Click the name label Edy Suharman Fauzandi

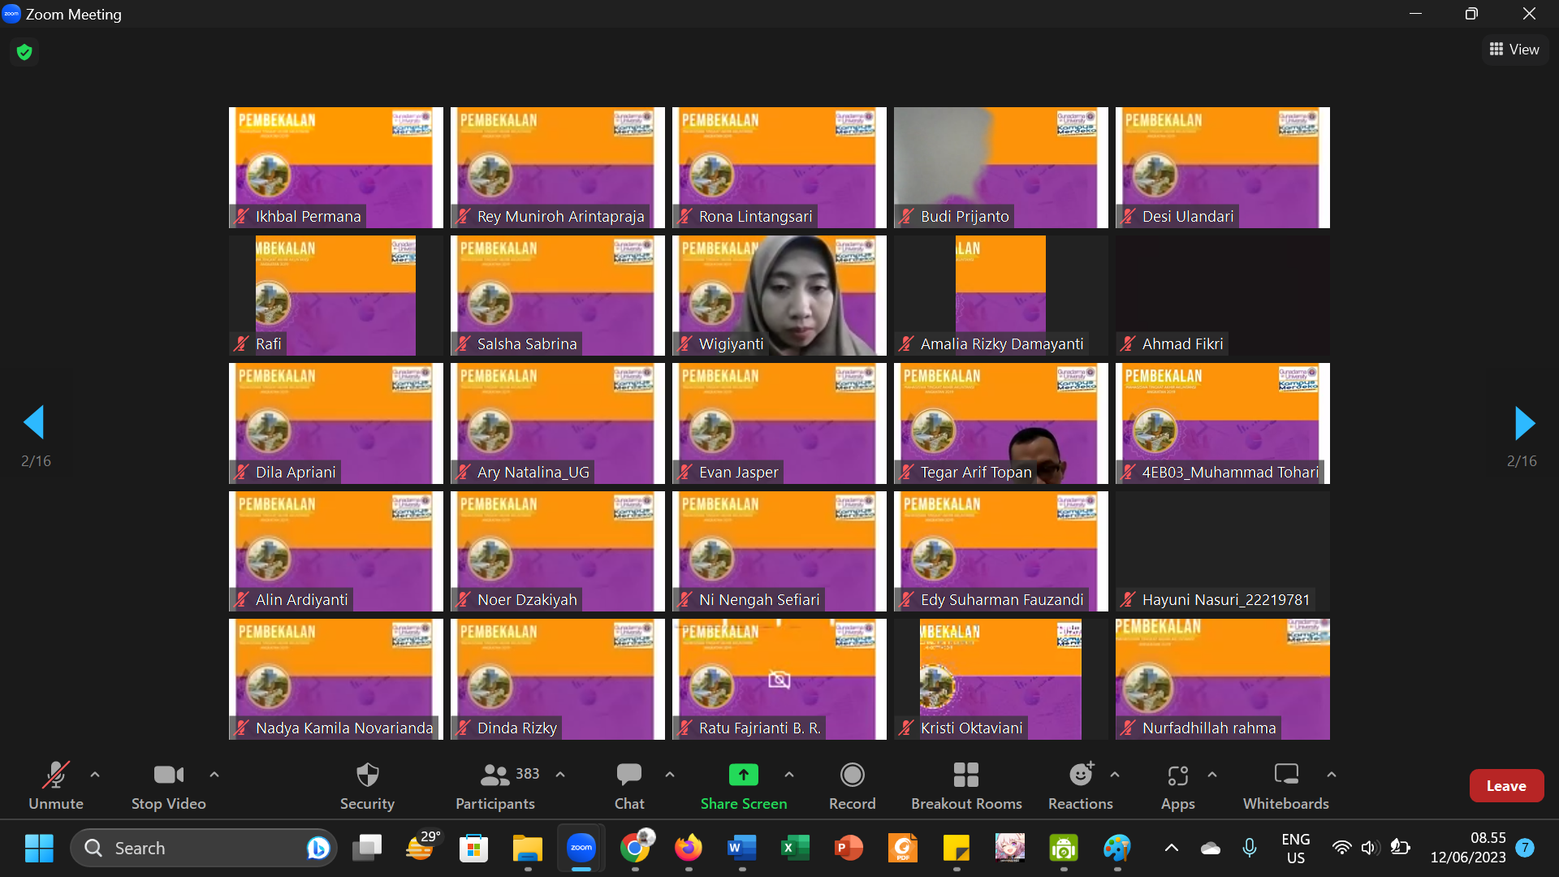tap(1001, 600)
